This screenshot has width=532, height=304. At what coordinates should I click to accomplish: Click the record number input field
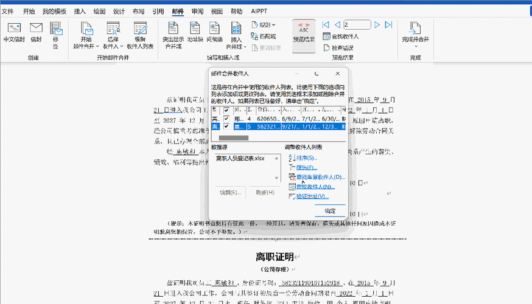click(x=357, y=25)
